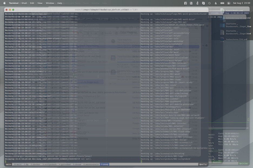
Task: Click the 'Ttl: 250.38 GByte' value
Action: (x=228, y=144)
